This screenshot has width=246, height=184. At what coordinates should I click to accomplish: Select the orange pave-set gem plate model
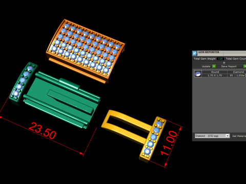(x=86, y=51)
